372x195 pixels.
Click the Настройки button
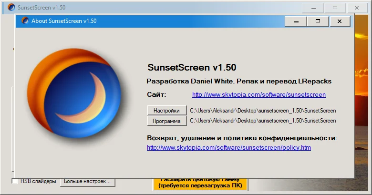click(167, 111)
